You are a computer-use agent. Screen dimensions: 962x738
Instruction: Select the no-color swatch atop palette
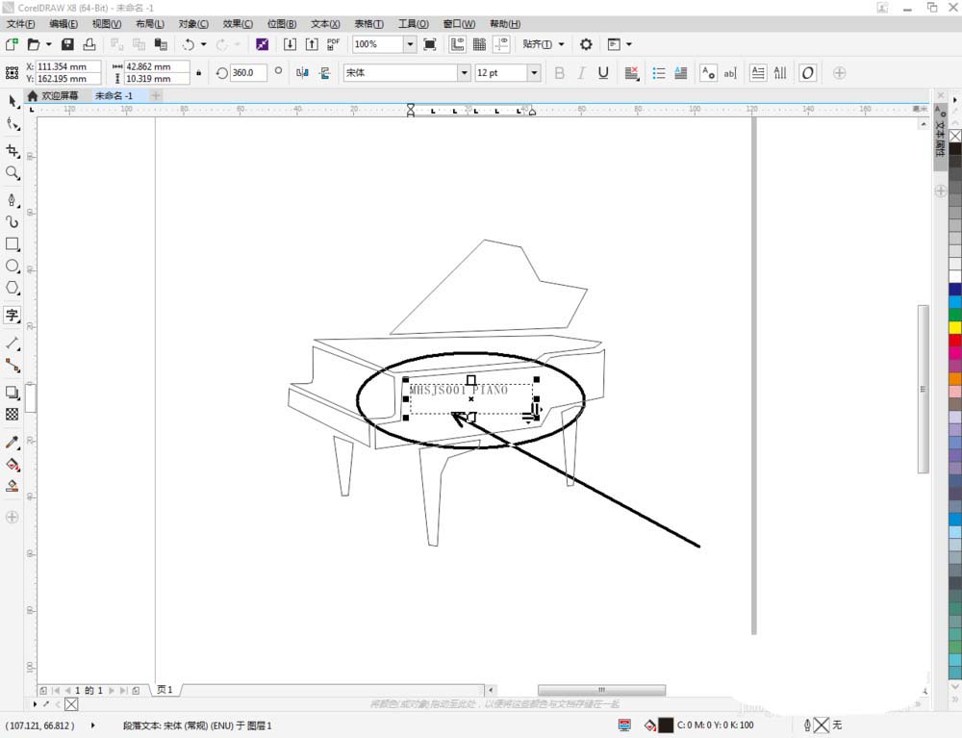[x=955, y=136]
